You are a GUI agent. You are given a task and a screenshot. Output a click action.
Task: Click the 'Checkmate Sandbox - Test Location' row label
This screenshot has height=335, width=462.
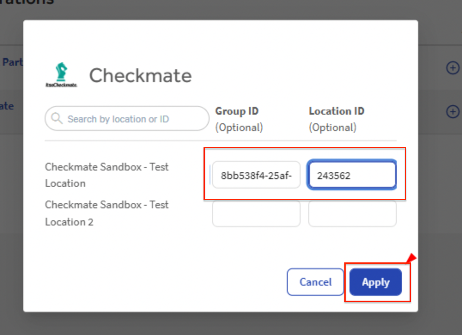106,175
